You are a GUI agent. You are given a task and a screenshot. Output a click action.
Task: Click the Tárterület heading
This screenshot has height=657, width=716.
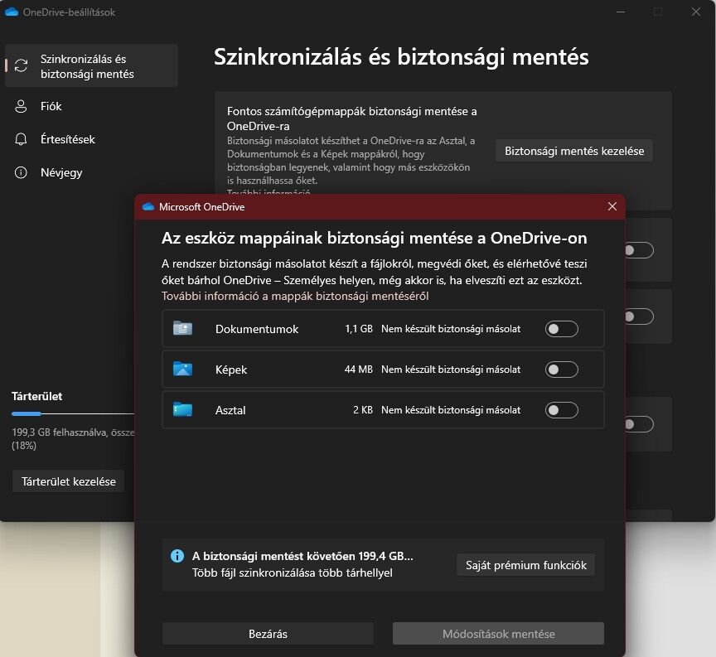[x=37, y=396]
